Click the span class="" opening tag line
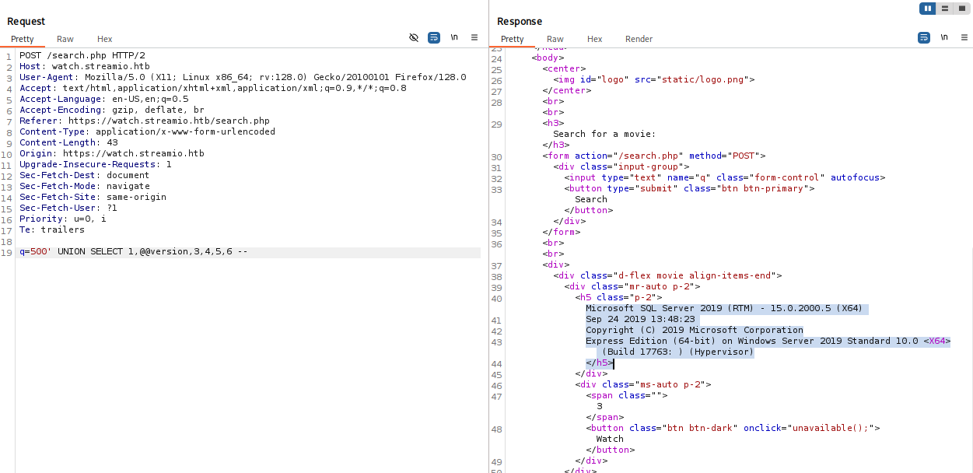The height and width of the screenshot is (473, 973). pos(626,395)
